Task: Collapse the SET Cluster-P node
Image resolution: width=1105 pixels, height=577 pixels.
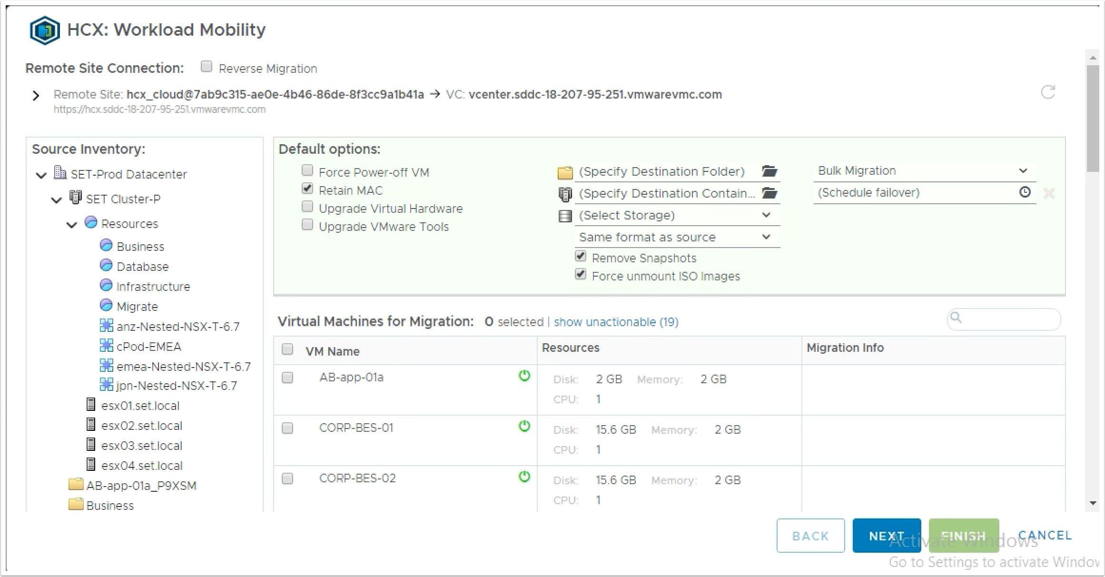Action: pos(57,200)
